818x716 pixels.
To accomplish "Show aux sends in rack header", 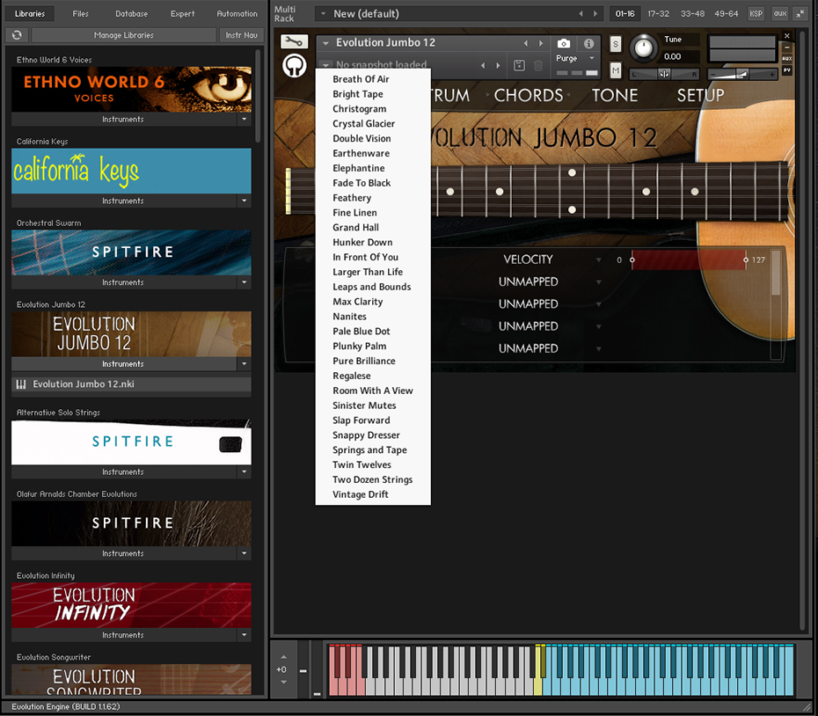I will tap(780, 13).
